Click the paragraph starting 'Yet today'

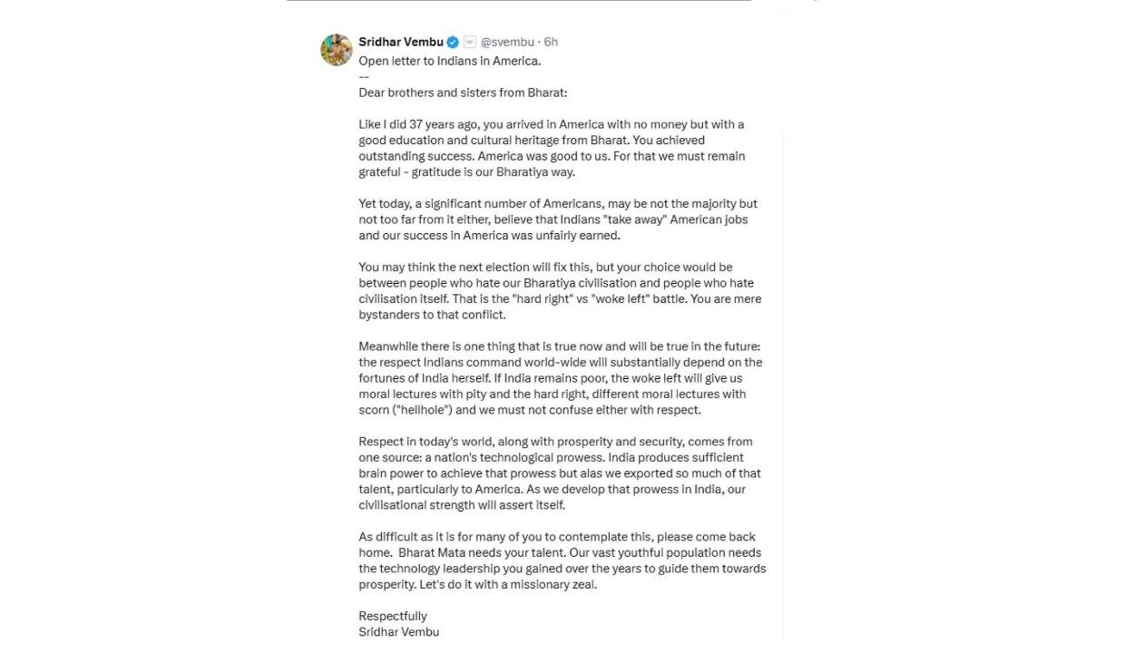point(557,219)
